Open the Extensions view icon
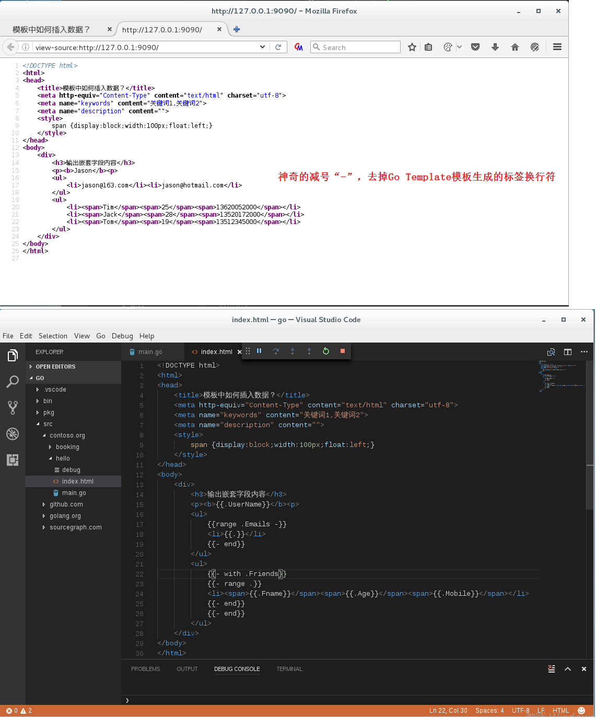This screenshot has height=719, width=596. [x=13, y=460]
